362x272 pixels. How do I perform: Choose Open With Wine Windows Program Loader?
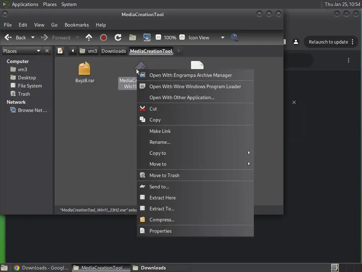[195, 86]
